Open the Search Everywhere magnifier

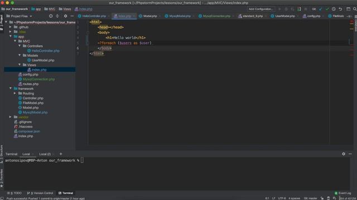click(355, 9)
